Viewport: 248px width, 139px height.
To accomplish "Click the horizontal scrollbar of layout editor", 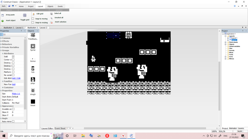I will [145, 128].
